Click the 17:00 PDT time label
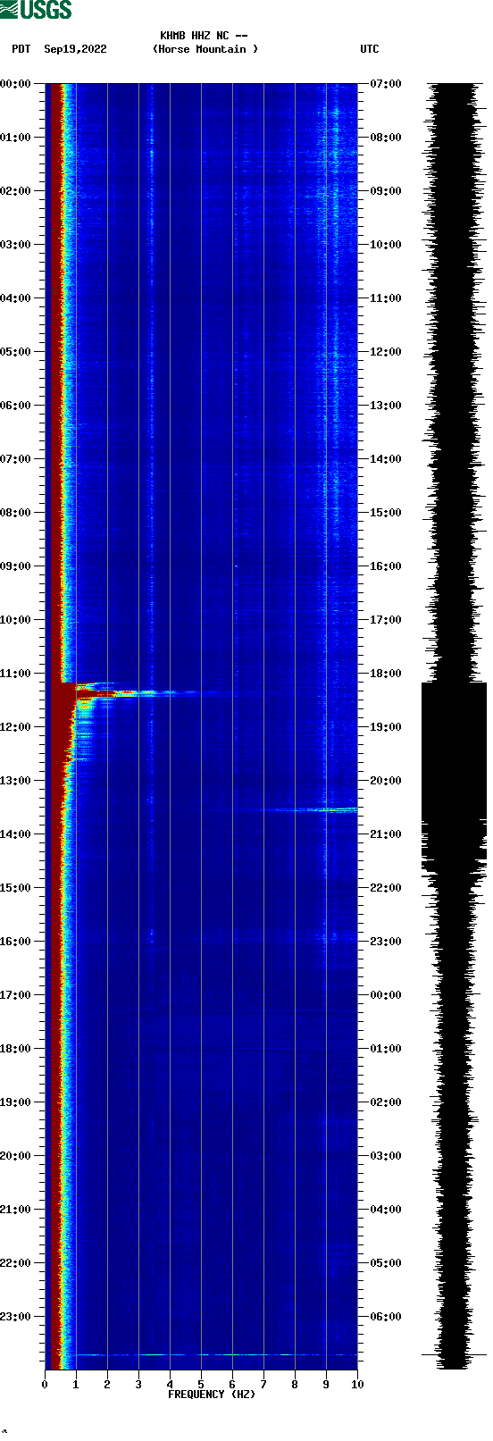Image resolution: width=493 pixels, height=1441 pixels. click(x=15, y=995)
